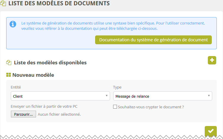Click the icon beside Liste des modèles disponibles
223x139 pixels.
coord(9,63)
